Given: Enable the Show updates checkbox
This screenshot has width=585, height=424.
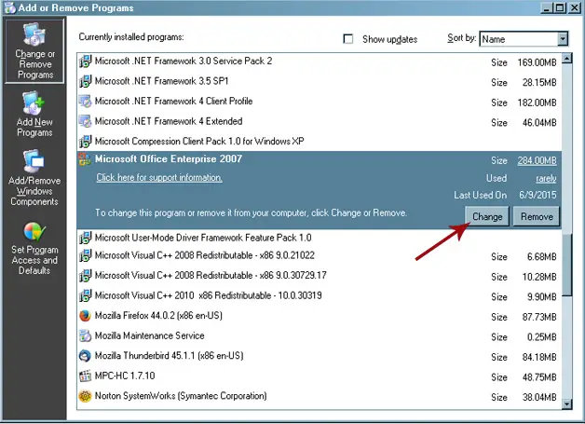Looking at the screenshot, I should [x=348, y=39].
